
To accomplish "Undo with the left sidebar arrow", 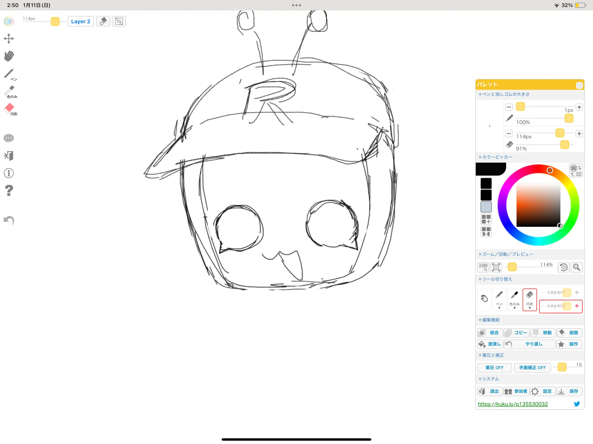I will tap(9, 220).
